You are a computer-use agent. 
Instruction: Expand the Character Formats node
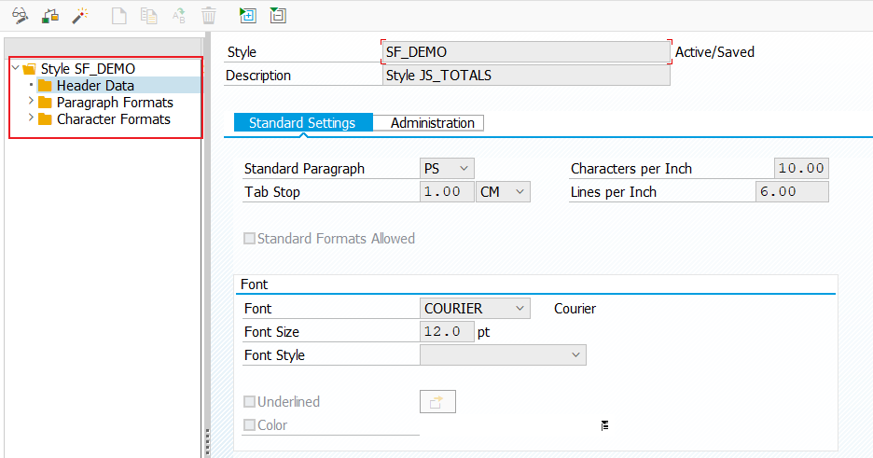(31, 118)
